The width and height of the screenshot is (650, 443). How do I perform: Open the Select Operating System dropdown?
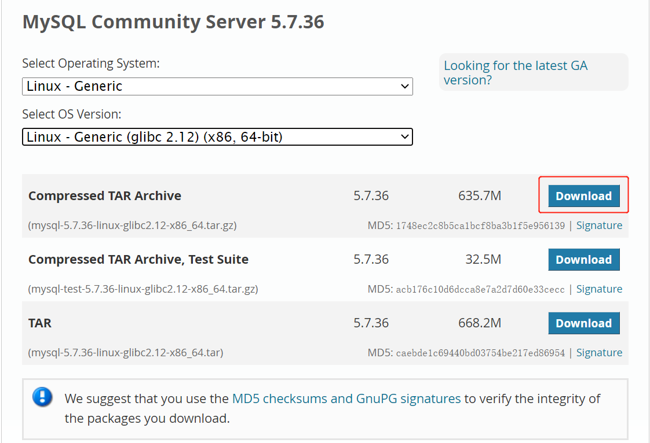tap(217, 86)
